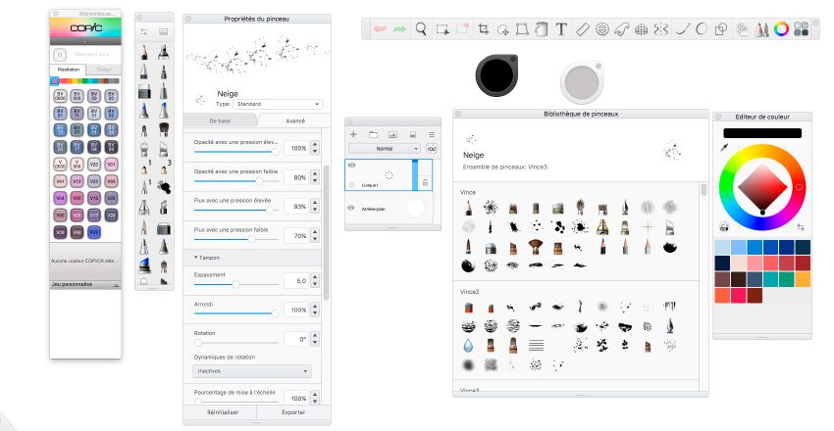
Task: Click the Espacement value stepper arrows
Action: point(315,280)
